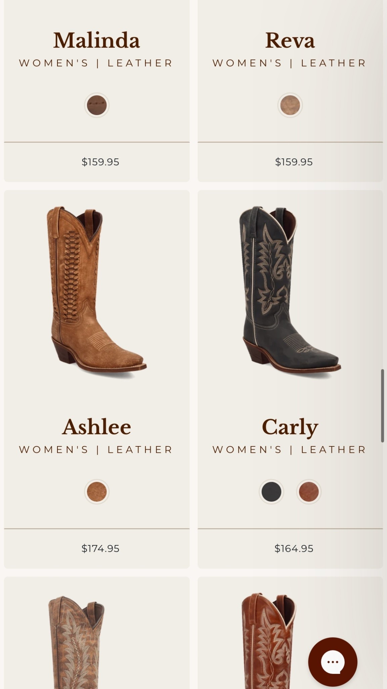View the Ashlee boot listing
The image size is (387, 689).
pos(97,426)
